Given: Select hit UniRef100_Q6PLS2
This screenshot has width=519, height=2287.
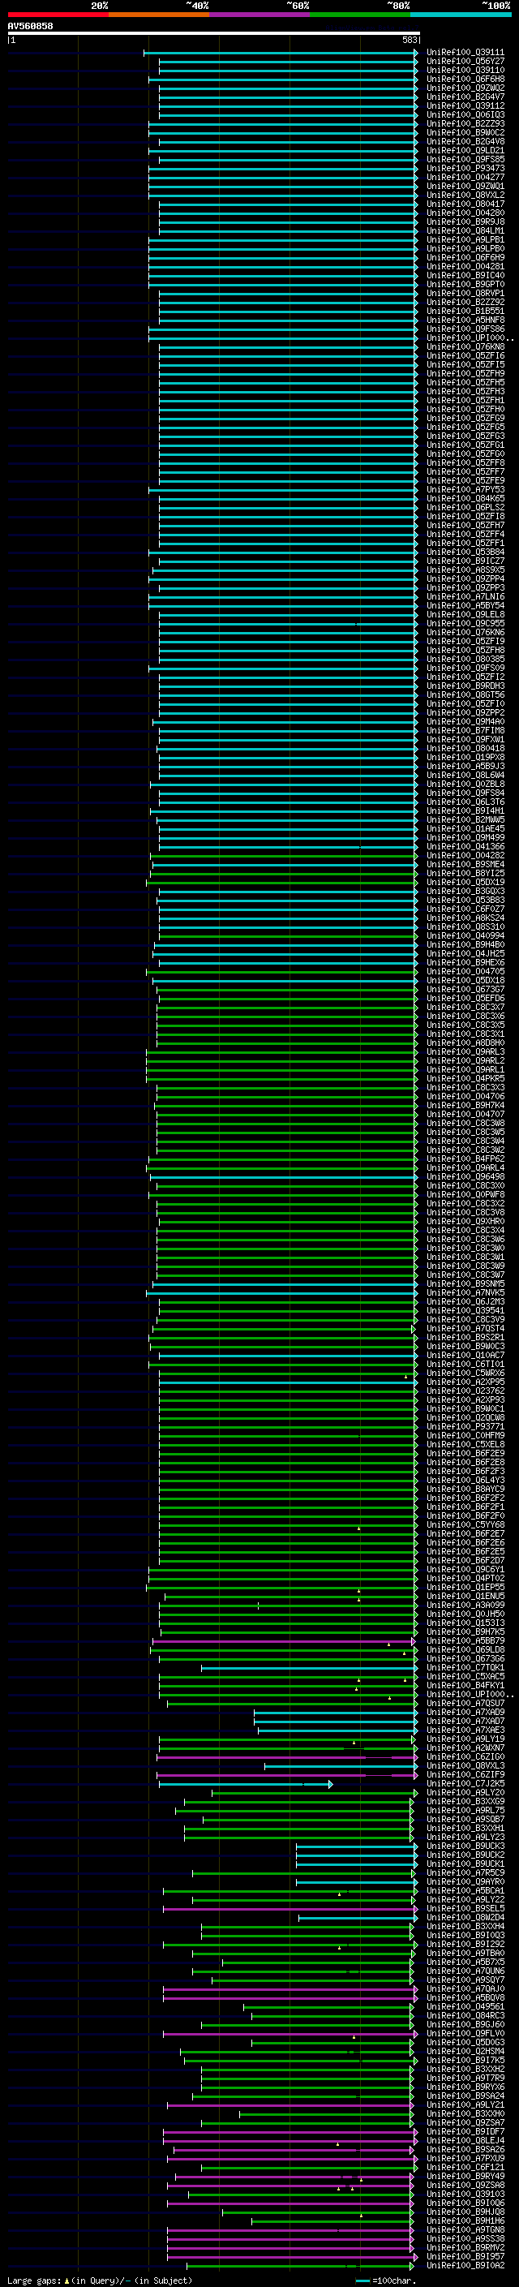Looking at the screenshot, I should point(465,508).
